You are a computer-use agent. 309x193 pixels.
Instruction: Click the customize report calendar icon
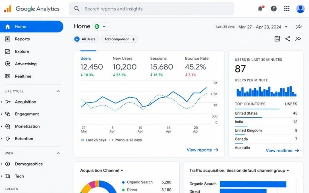[x=277, y=39]
